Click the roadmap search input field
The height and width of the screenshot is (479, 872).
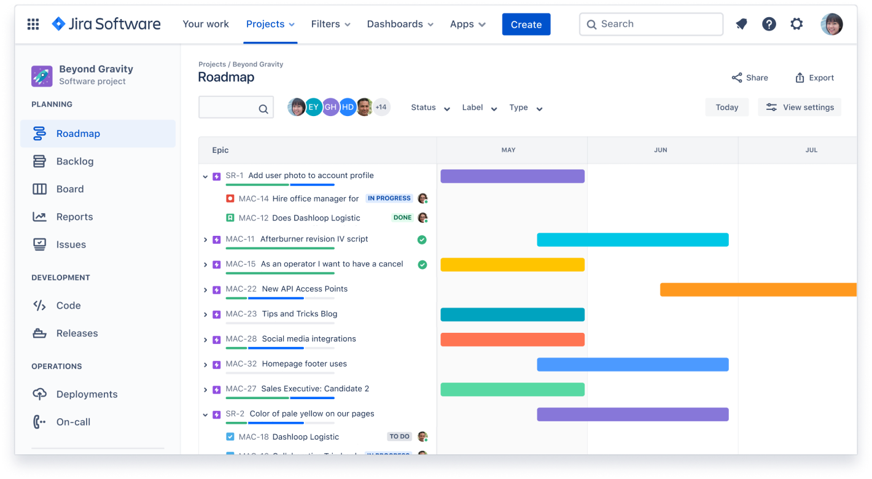[236, 107]
